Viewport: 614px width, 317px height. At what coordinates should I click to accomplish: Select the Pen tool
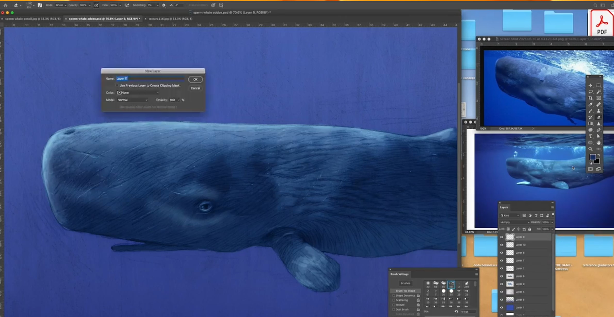[599, 130]
